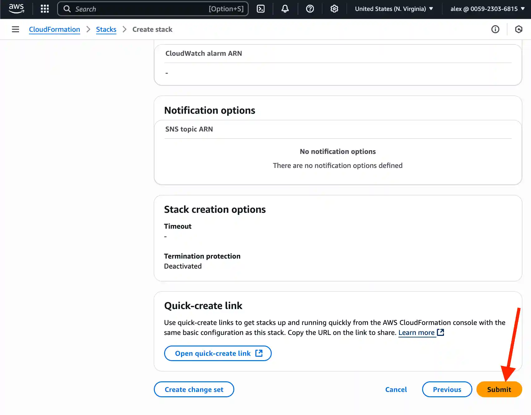Click the external link icon beside Learn more
Image resolution: width=531 pixels, height=415 pixels.
coord(441,332)
